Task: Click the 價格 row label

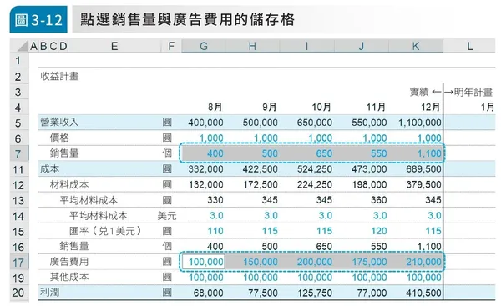Action: tap(59, 138)
